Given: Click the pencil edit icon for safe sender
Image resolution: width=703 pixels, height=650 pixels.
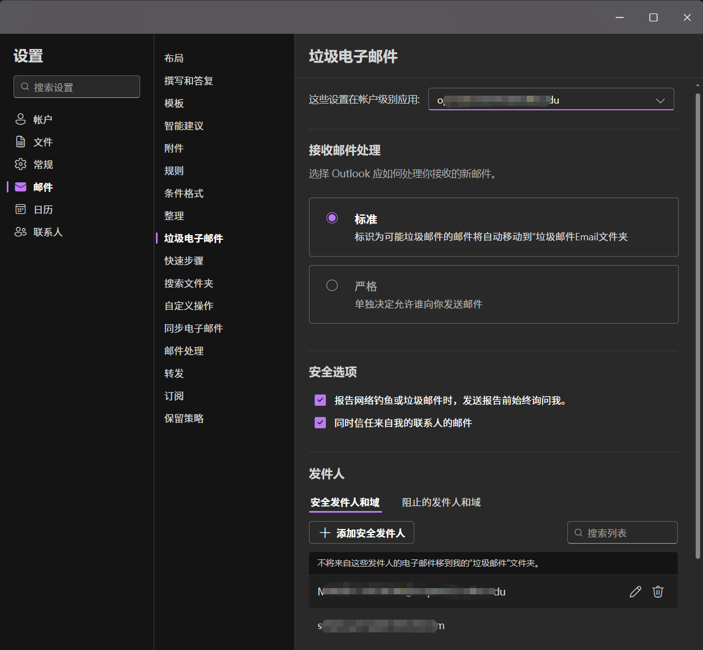Looking at the screenshot, I should [635, 591].
